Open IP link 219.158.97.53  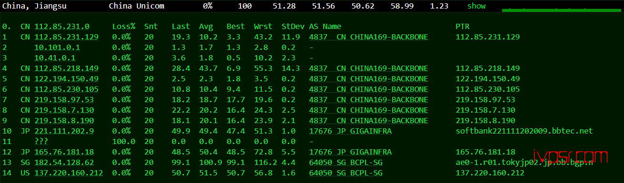[64, 100]
